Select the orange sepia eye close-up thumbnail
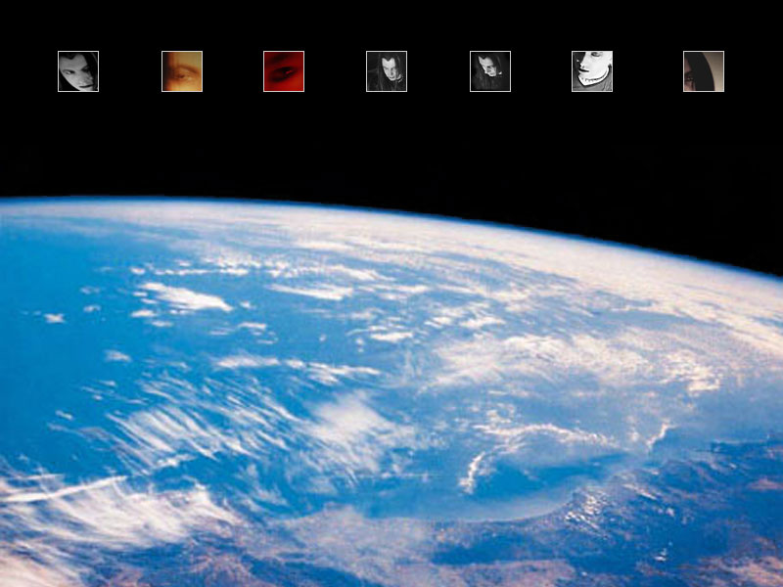 (182, 71)
